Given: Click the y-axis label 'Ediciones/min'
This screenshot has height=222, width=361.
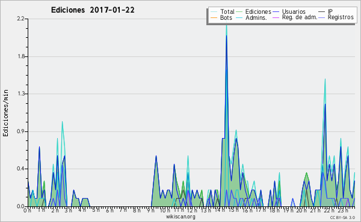Looking at the screenshot, I should 5,113.
